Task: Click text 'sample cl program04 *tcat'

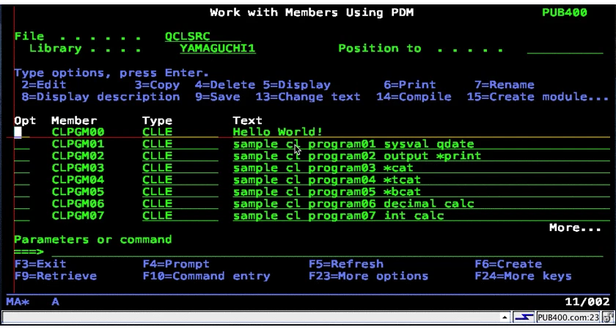Action: pos(327,180)
